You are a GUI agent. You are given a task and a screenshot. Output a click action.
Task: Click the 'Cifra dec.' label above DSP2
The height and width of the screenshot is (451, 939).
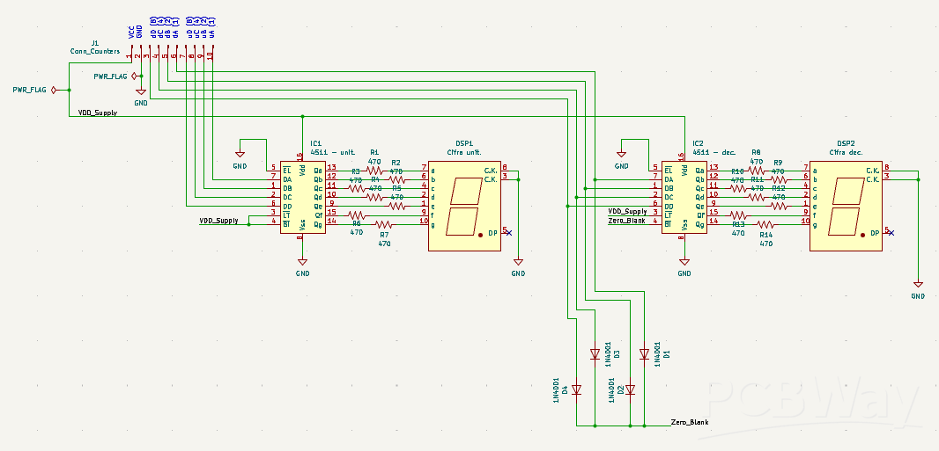(x=846, y=152)
